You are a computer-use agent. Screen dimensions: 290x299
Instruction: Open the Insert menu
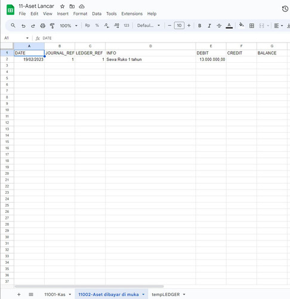[x=63, y=14]
